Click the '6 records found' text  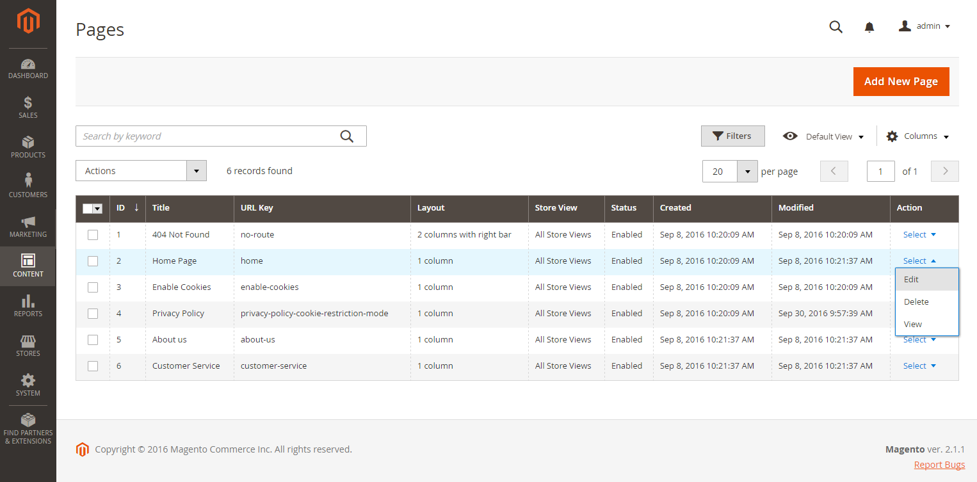pos(259,171)
